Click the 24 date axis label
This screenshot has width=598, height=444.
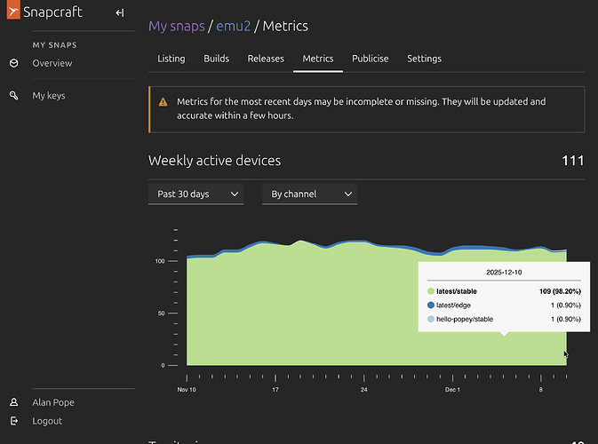(363, 390)
